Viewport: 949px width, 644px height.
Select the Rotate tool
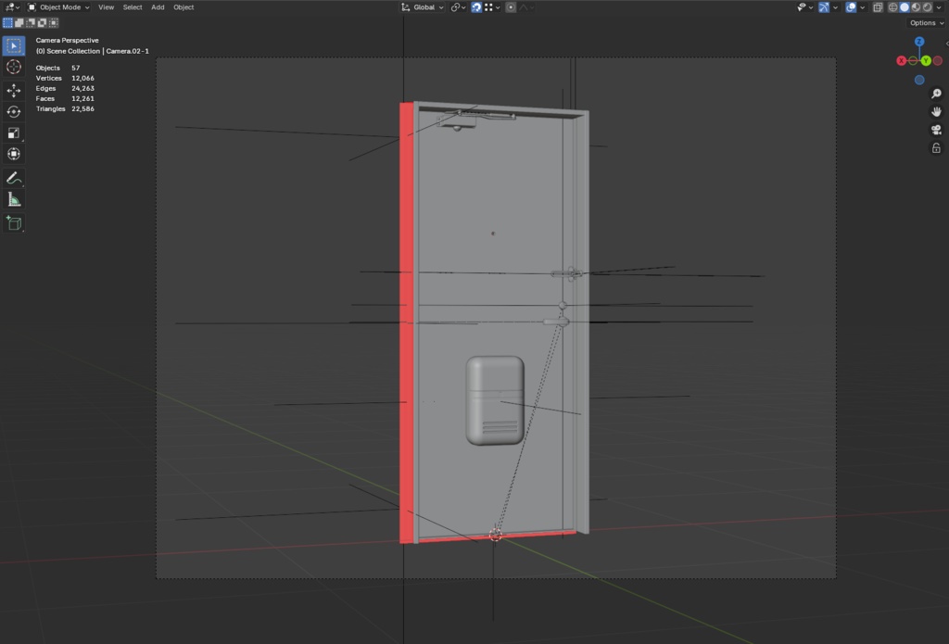(x=13, y=112)
